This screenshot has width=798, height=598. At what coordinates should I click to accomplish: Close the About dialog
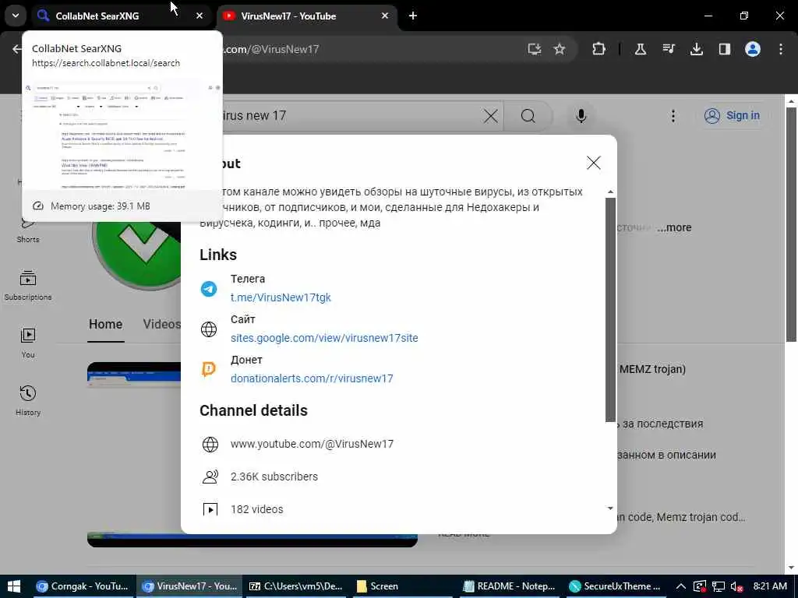pyautogui.click(x=593, y=163)
